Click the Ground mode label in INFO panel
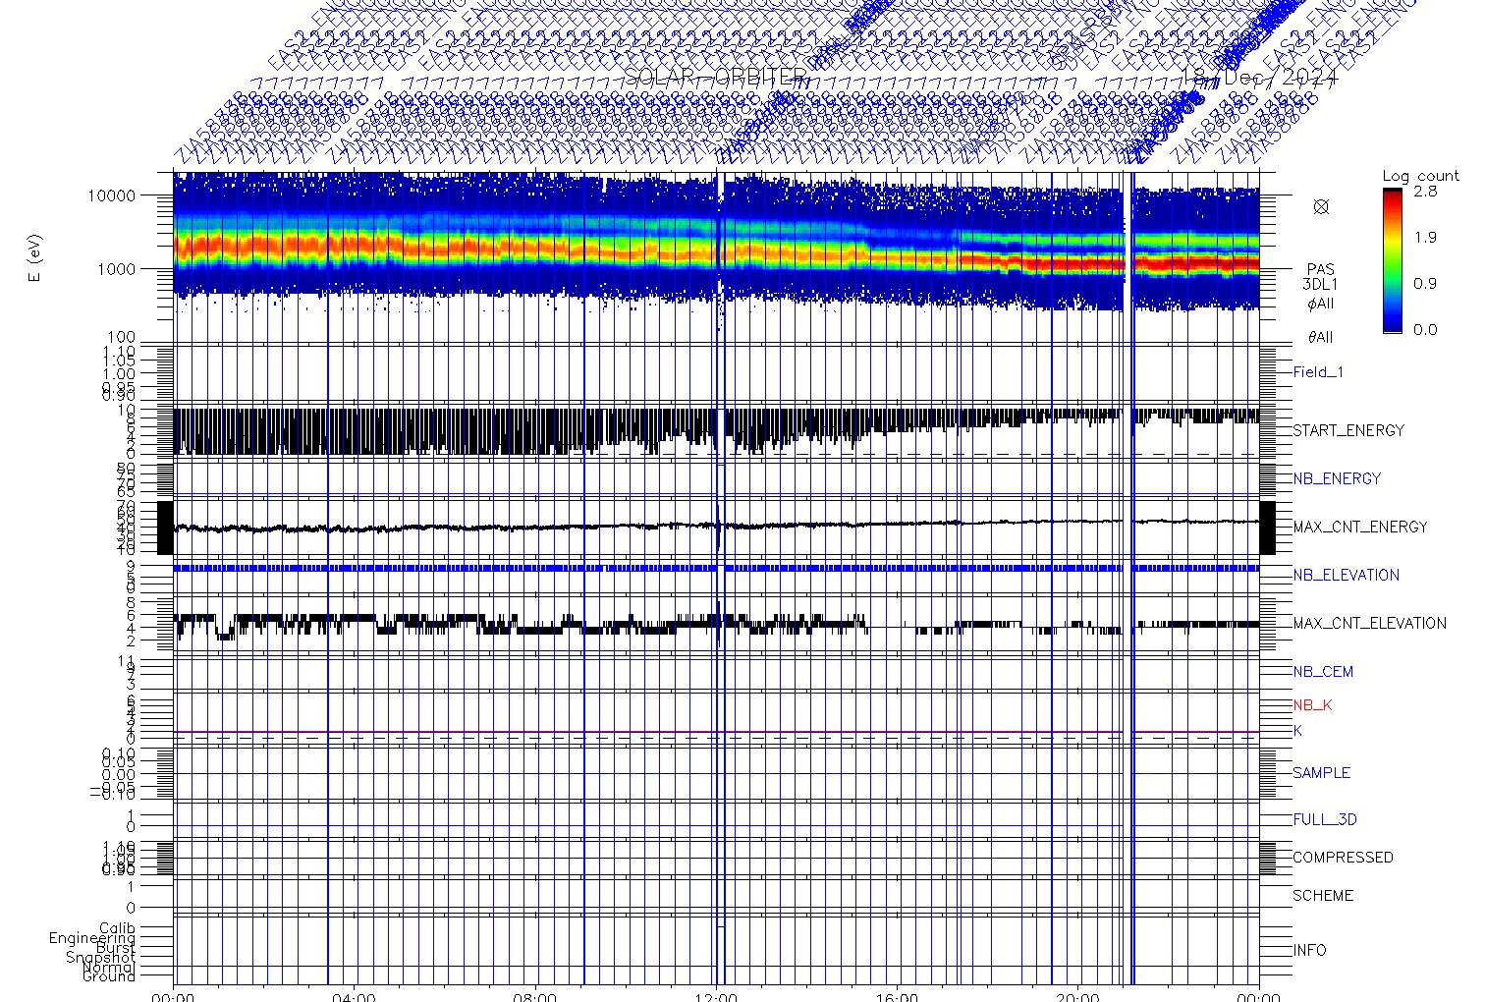 tap(109, 976)
